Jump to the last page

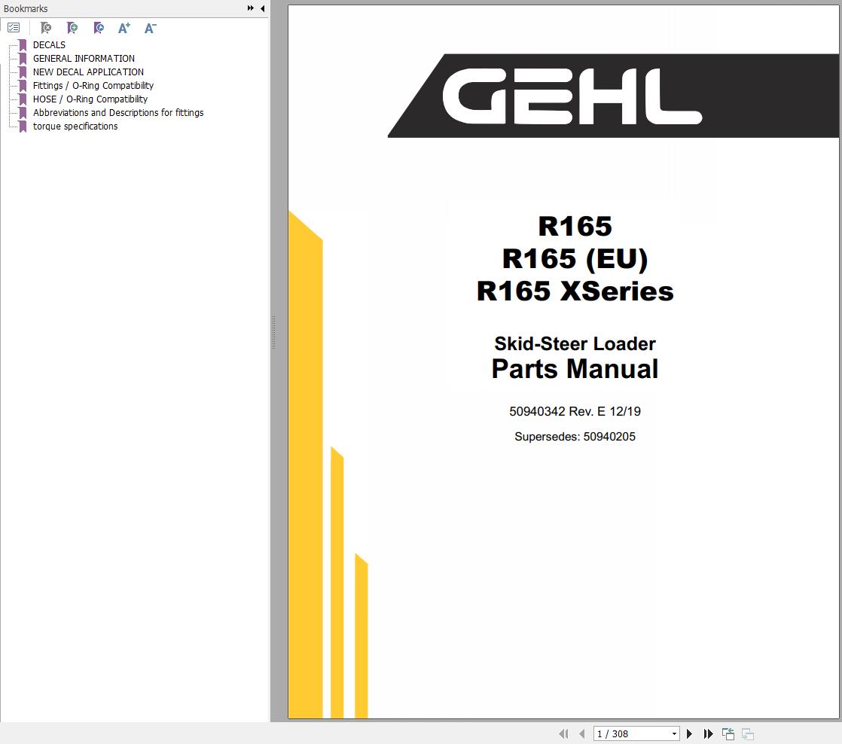[708, 733]
